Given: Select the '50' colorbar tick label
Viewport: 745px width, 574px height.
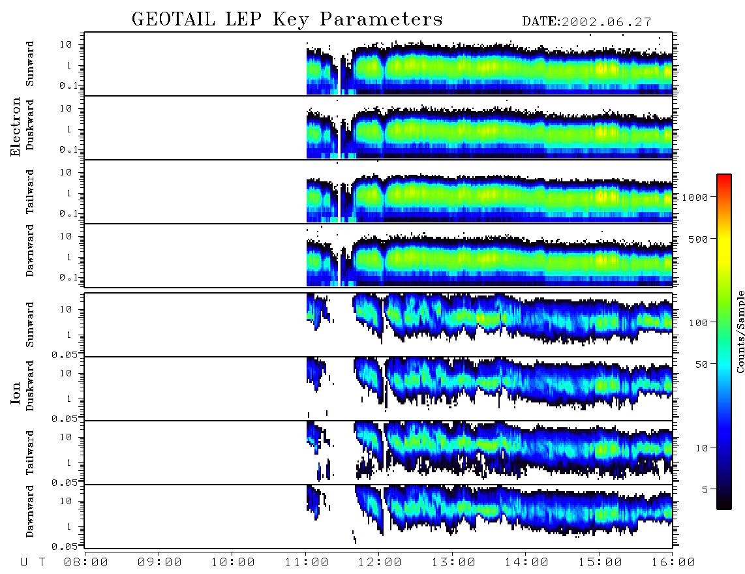Looking at the screenshot, I should click(x=701, y=365).
